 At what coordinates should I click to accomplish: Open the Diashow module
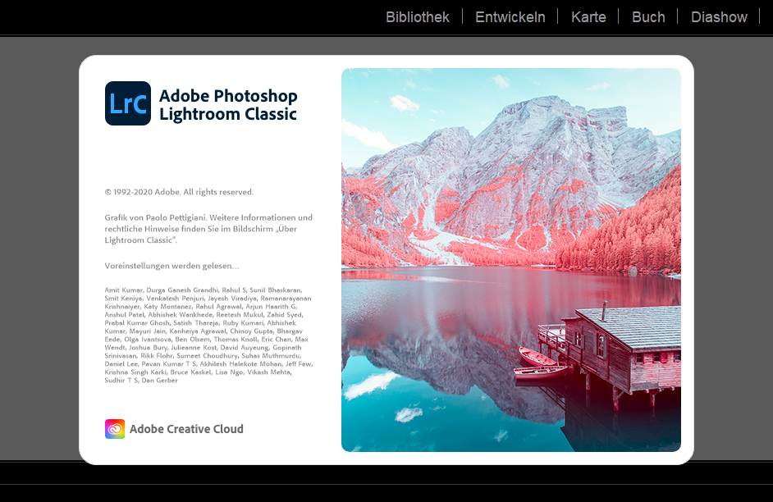pyautogui.click(x=719, y=17)
